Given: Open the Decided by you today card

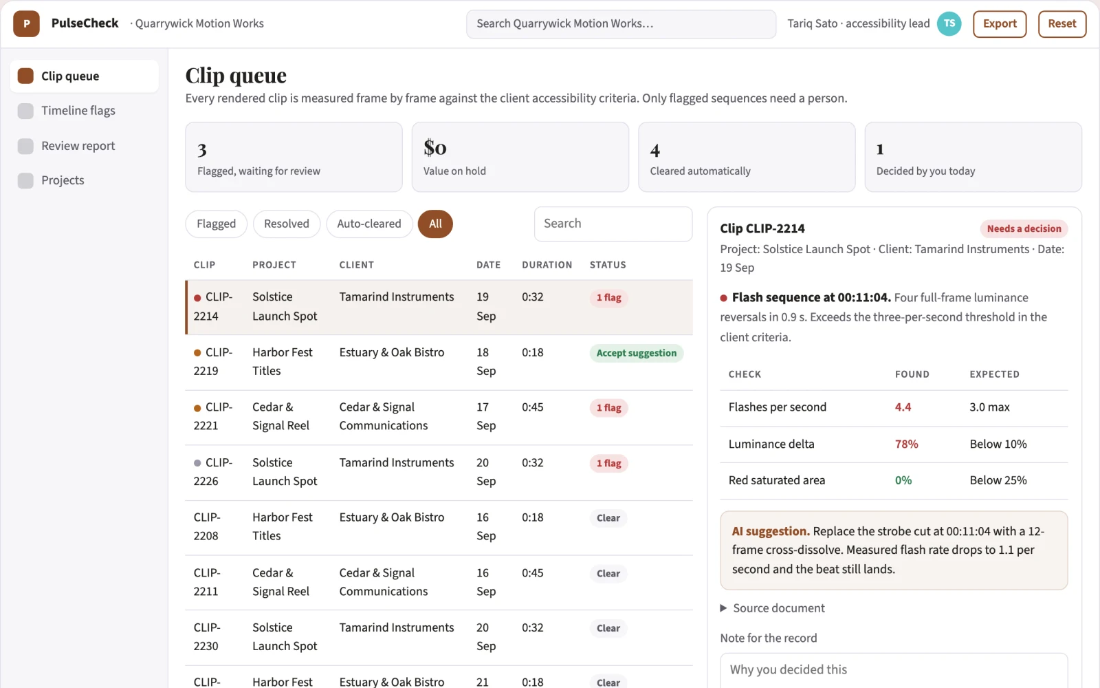Looking at the screenshot, I should coord(973,157).
